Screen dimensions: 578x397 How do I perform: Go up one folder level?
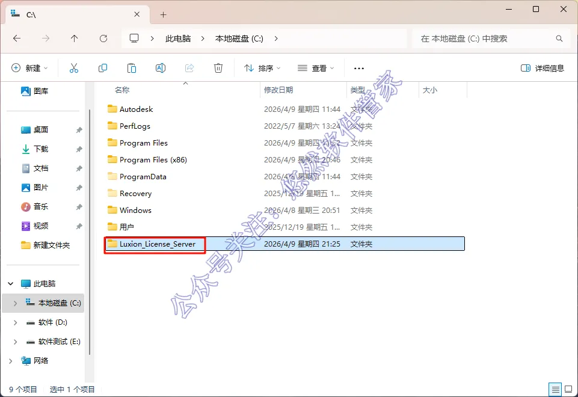(x=75, y=38)
